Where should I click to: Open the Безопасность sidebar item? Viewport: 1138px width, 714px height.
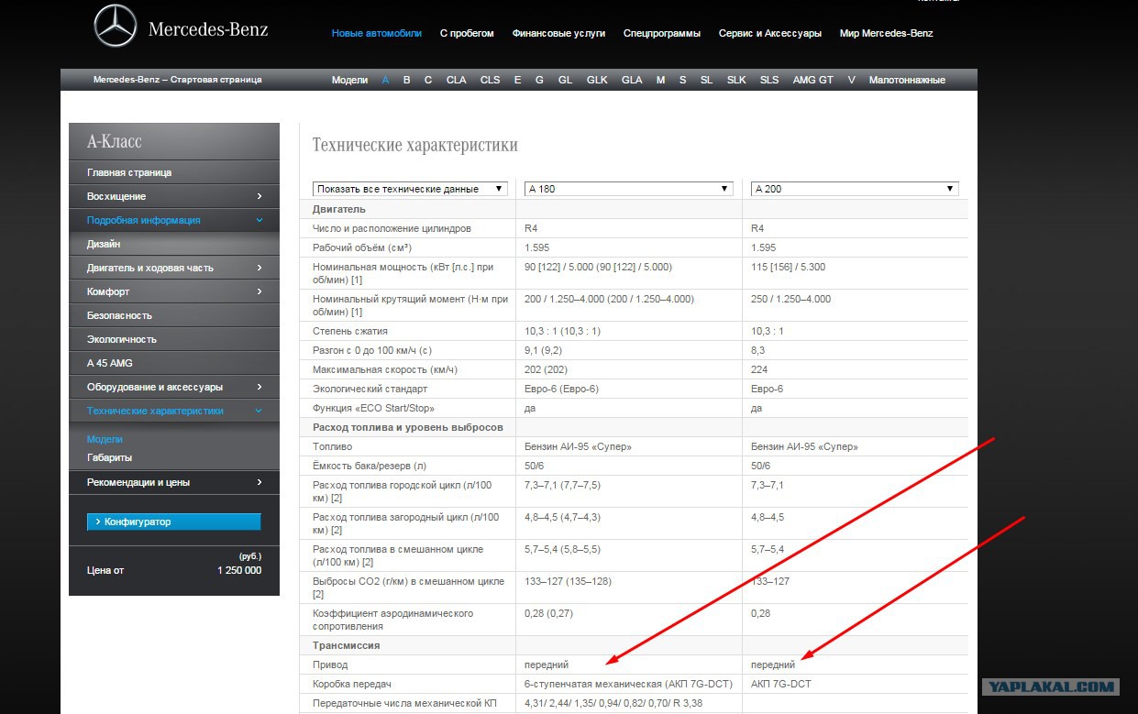[x=119, y=315]
